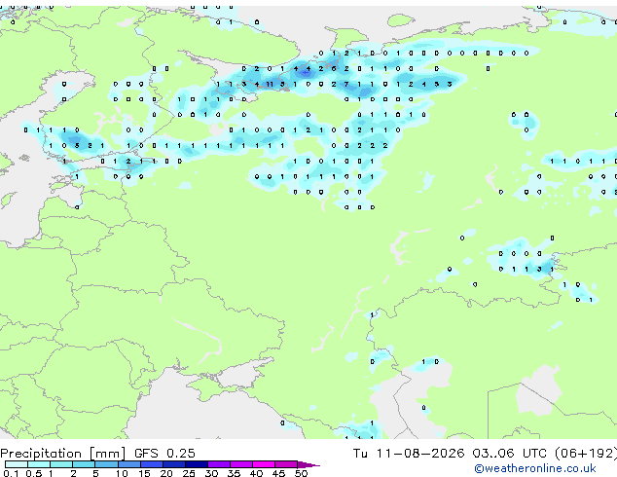Select the '15' legend scale label
The width and height of the screenshot is (617, 477).
pyautogui.click(x=144, y=473)
